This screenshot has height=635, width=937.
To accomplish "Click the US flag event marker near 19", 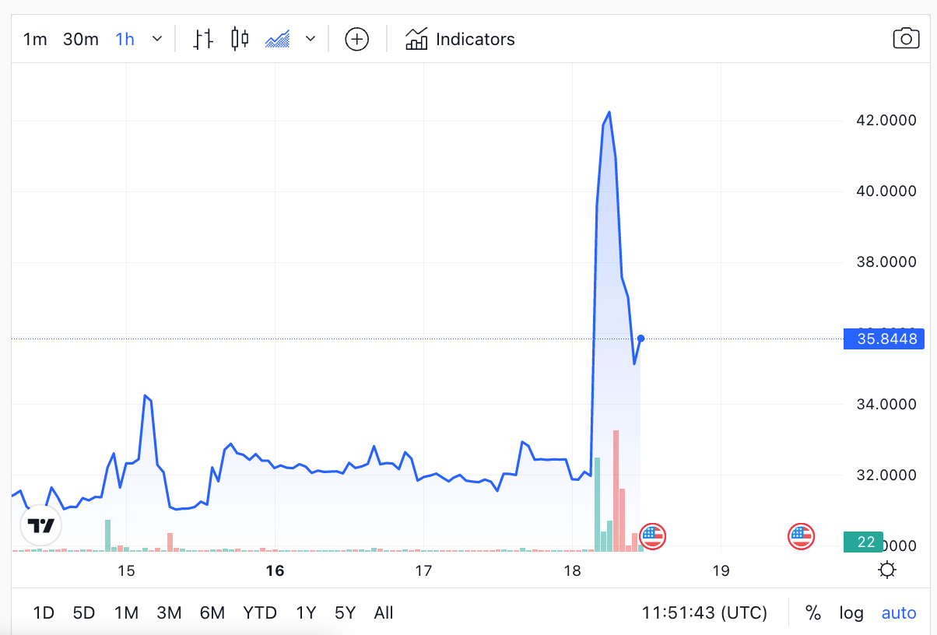I will [x=801, y=536].
